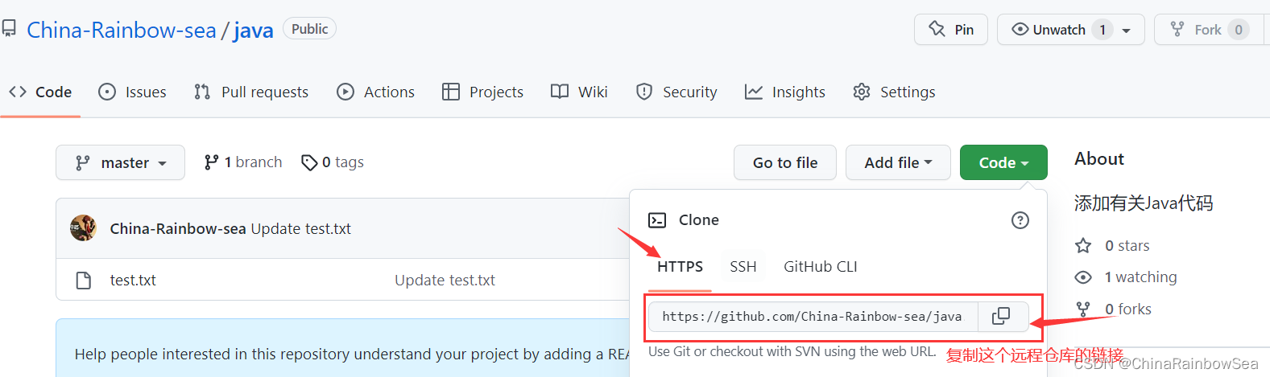This screenshot has width=1270, height=377.
Task: Pin this repository
Action: (951, 30)
